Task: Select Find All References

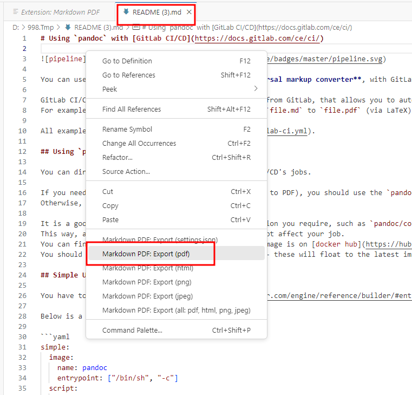Action: pos(176,109)
